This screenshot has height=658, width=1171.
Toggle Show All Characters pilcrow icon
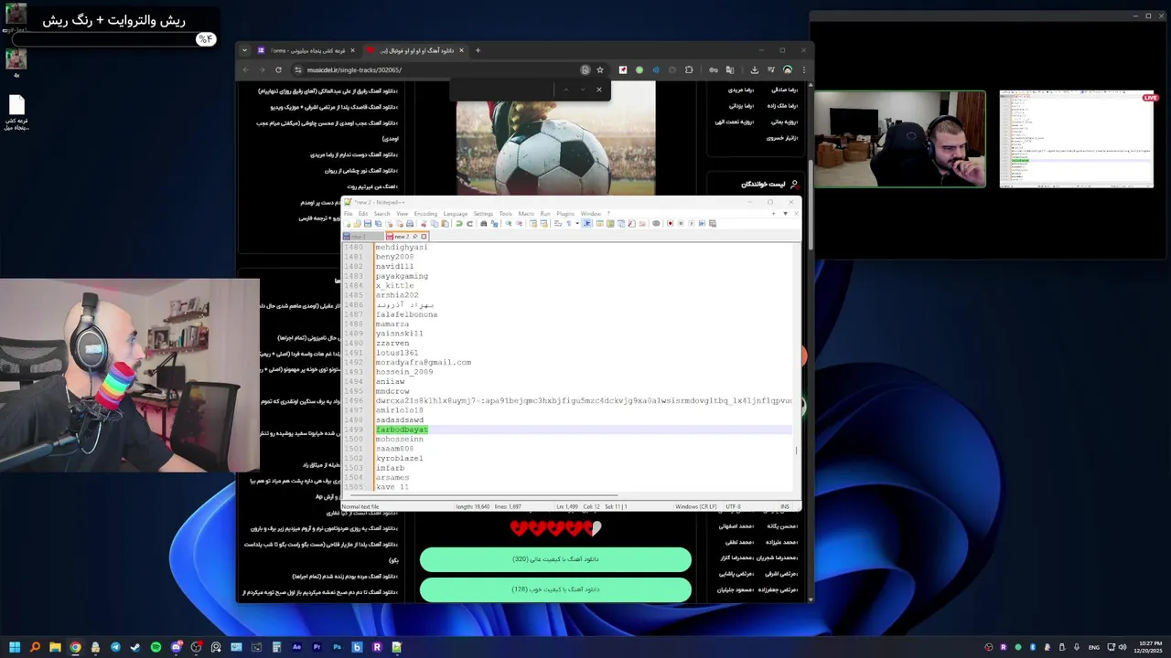point(569,223)
